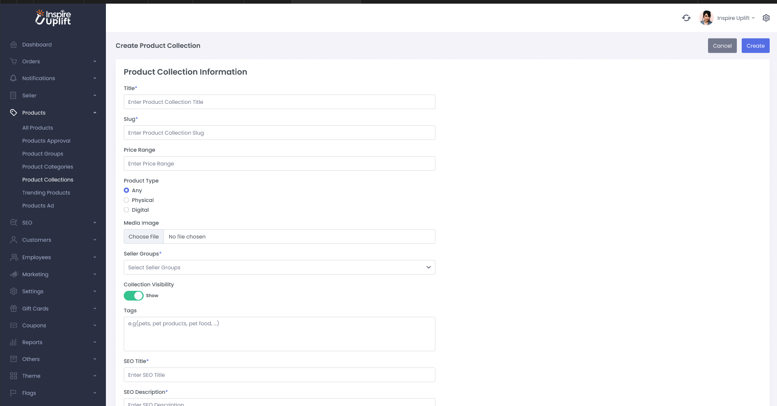Screen dimensions: 777x406
Task: Go to Product Categories submenu item
Action: (48, 167)
